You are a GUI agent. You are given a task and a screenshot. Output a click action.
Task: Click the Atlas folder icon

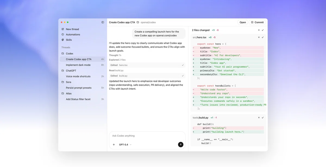[63, 94]
